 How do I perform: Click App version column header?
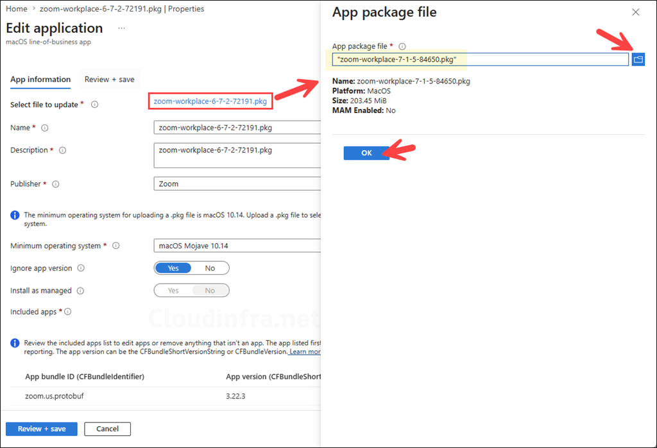tap(273, 377)
